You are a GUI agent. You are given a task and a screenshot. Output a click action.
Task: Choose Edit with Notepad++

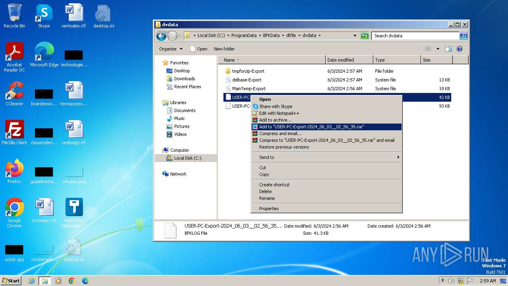327,113
